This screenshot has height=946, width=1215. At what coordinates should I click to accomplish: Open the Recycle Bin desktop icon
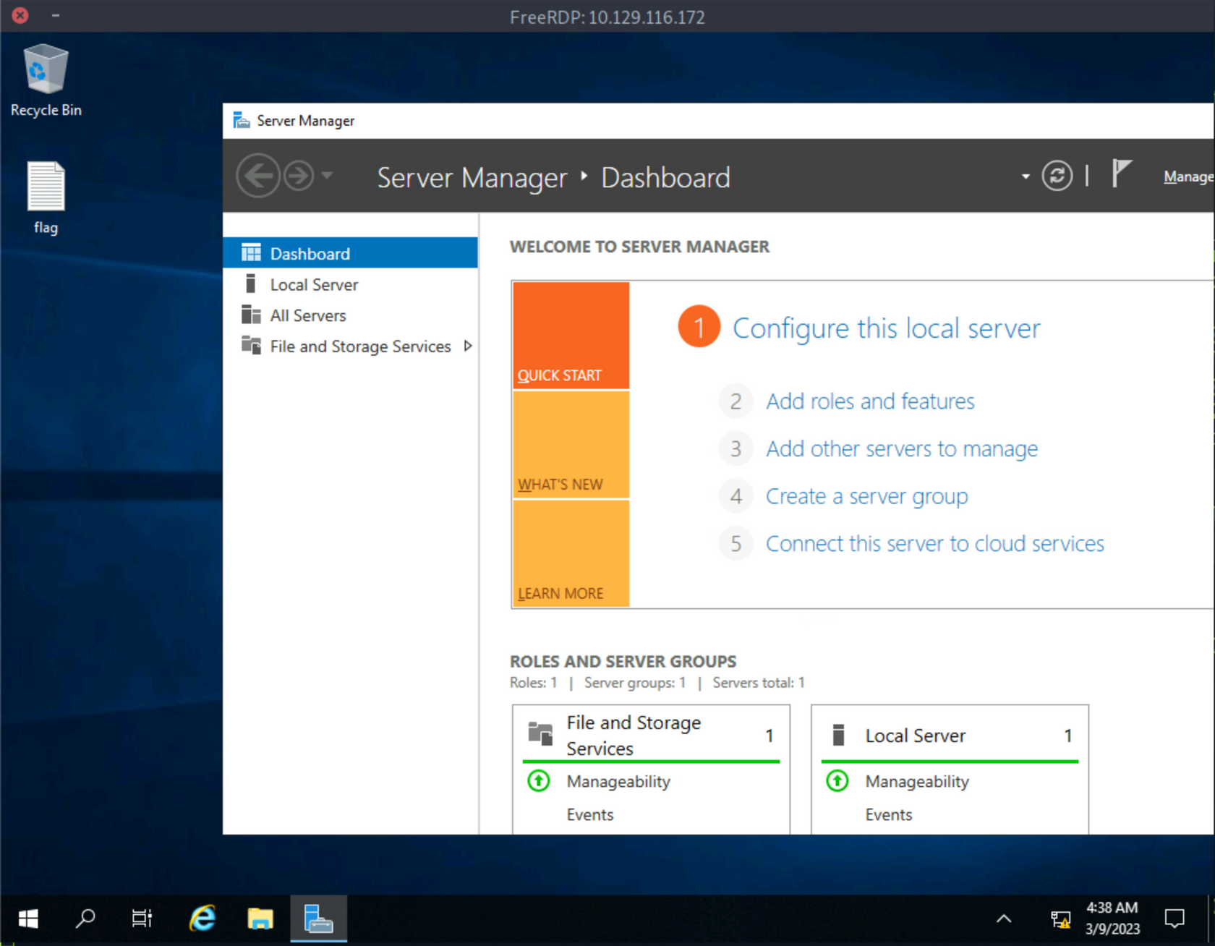[x=46, y=80]
